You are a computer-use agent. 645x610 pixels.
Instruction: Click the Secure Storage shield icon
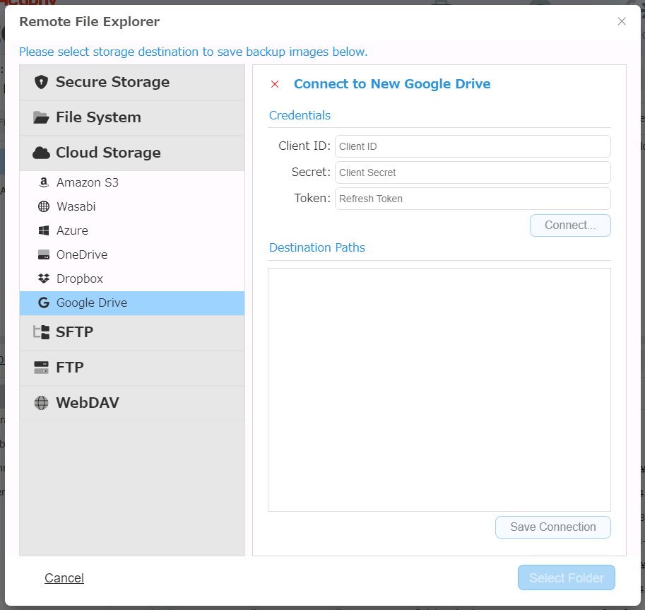click(x=41, y=82)
